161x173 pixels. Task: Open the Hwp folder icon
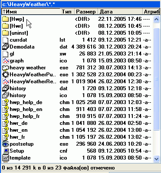point(5,19)
